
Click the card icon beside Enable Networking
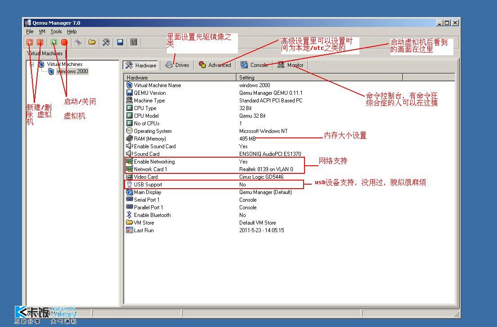[130, 161]
